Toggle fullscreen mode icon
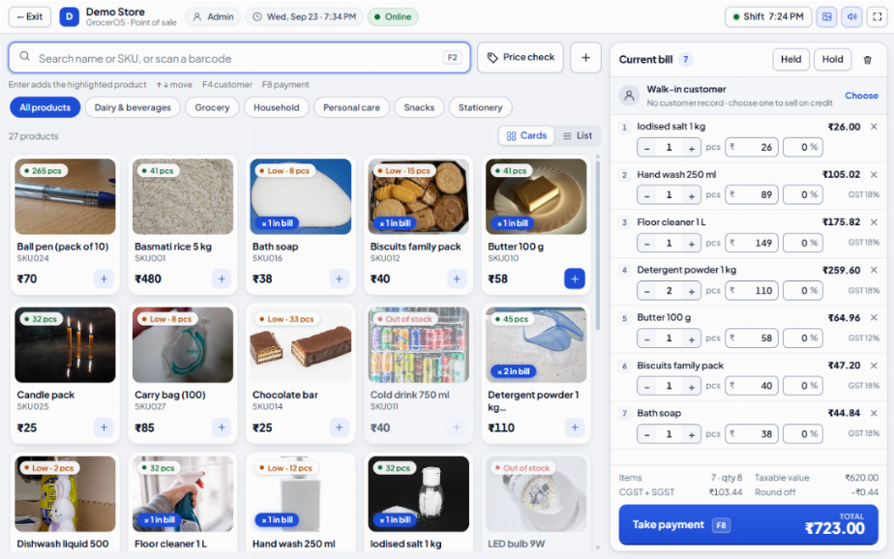 (877, 17)
